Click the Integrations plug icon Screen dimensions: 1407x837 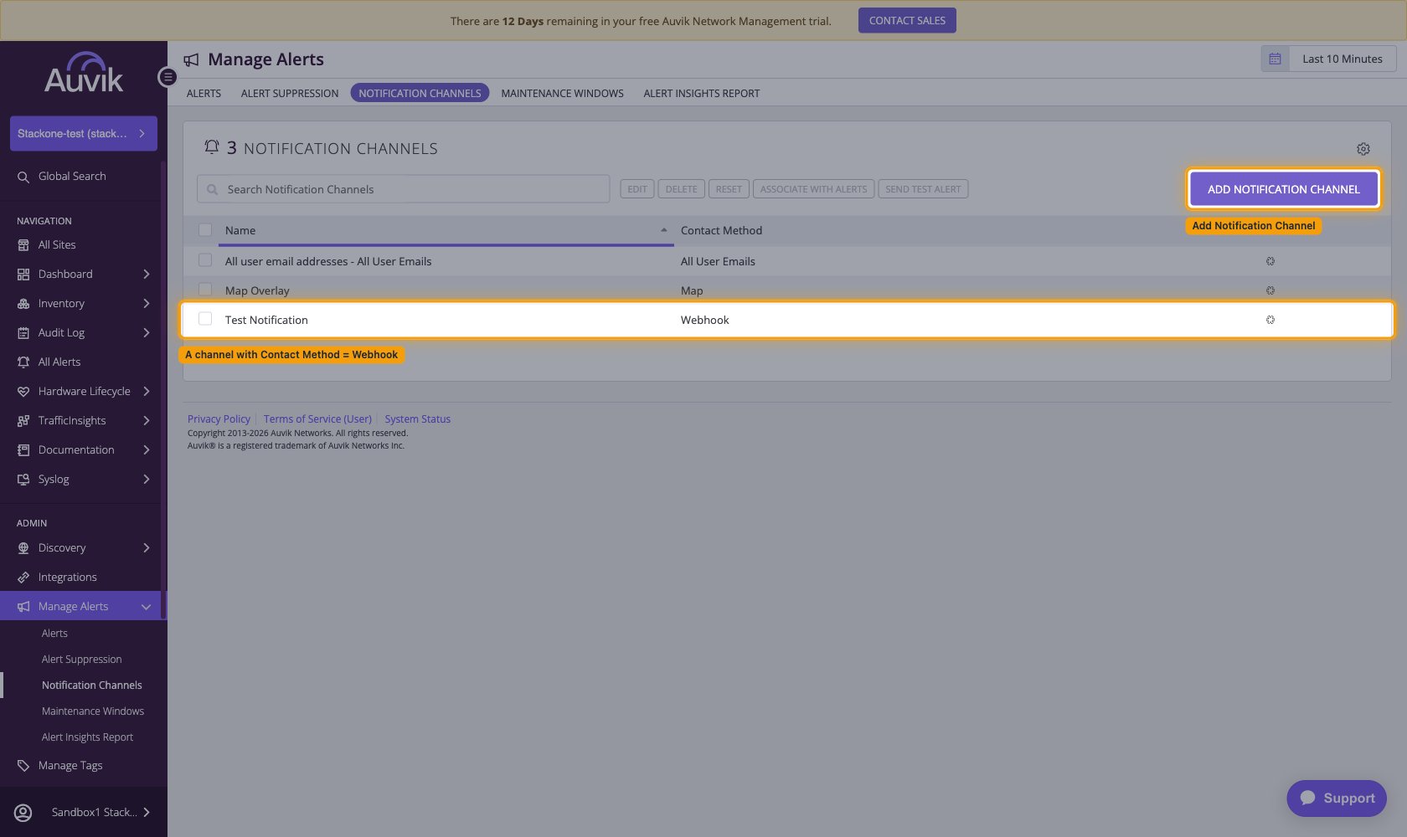pyautogui.click(x=23, y=578)
